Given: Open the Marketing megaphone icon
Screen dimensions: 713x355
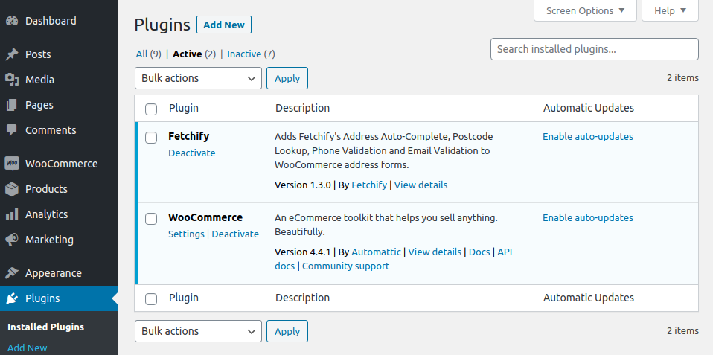Looking at the screenshot, I should coord(12,240).
